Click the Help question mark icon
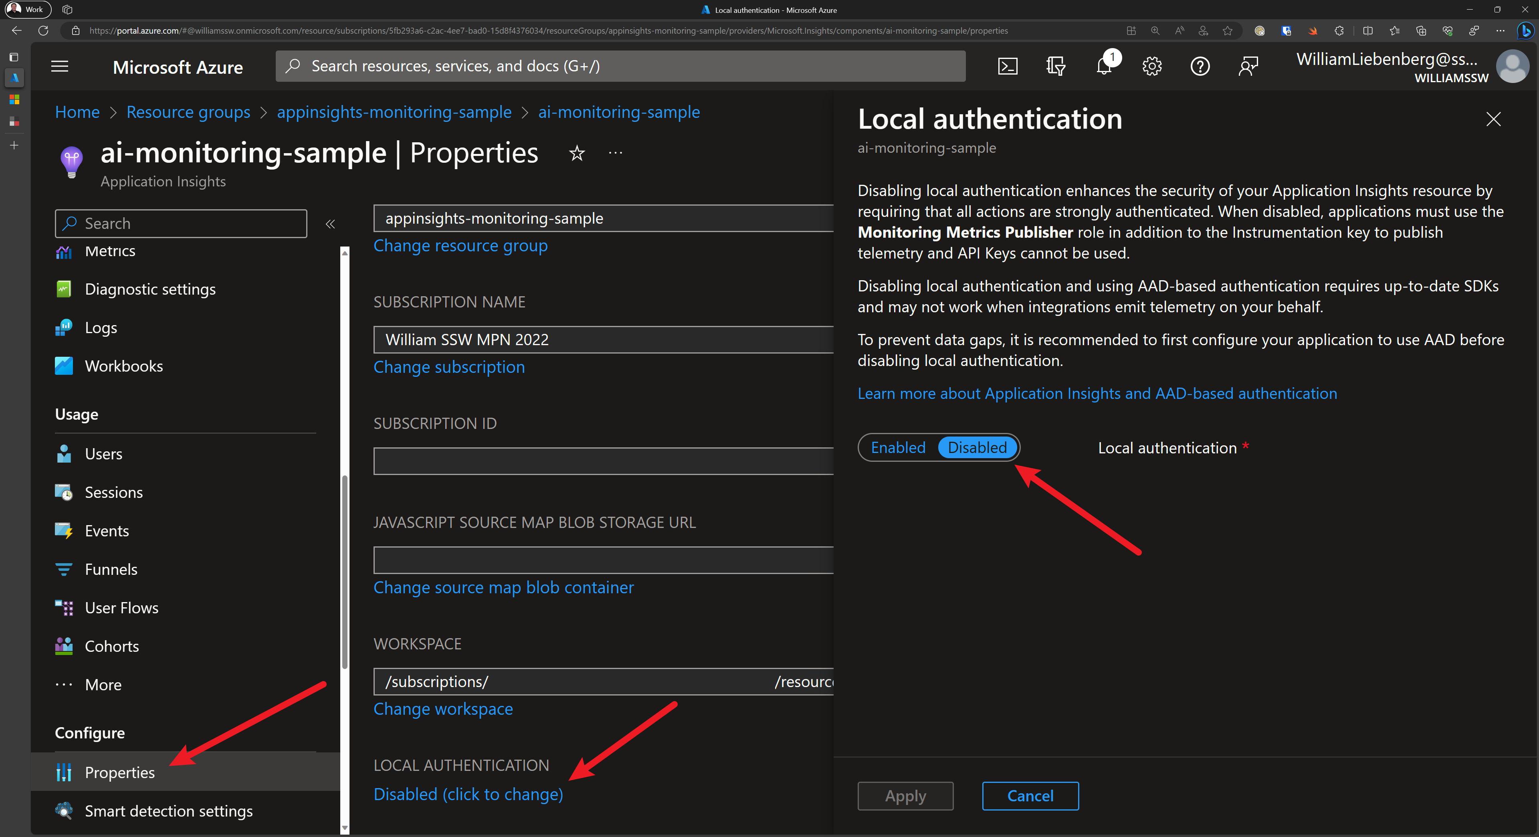The width and height of the screenshot is (1539, 837). 1200,66
